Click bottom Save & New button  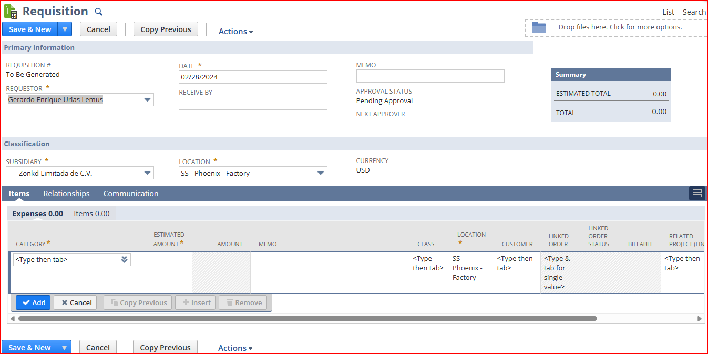tap(30, 347)
